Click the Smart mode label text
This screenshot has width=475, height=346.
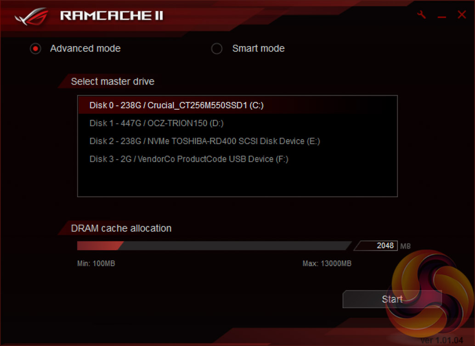coord(259,48)
